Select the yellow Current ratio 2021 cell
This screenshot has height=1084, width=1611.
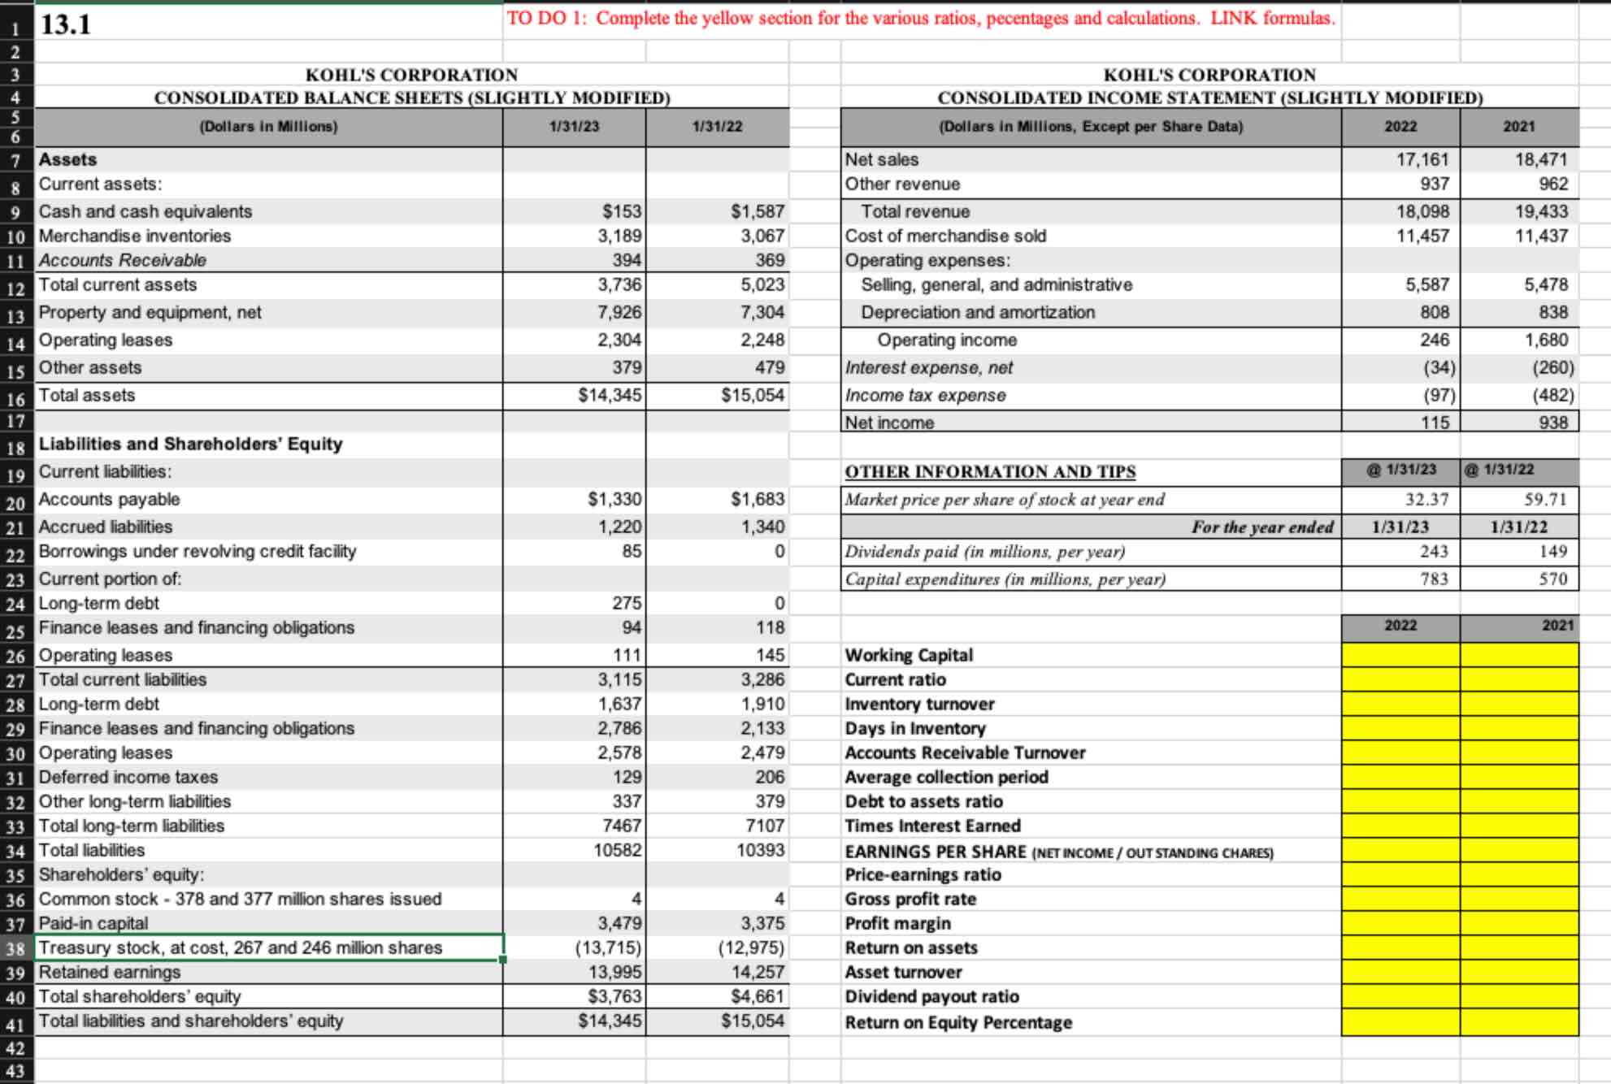pyautogui.click(x=1518, y=679)
